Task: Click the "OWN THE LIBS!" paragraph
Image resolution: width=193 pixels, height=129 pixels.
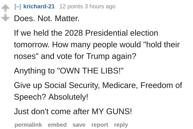Action: [x=69, y=71]
